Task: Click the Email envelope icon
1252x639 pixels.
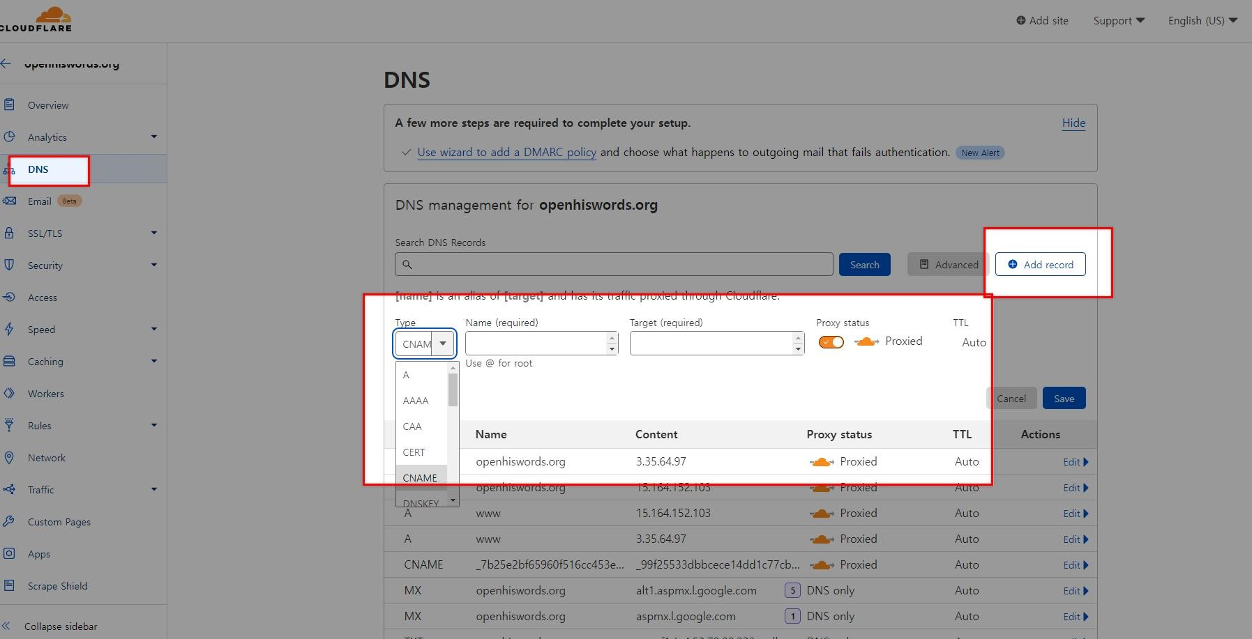Action: (x=9, y=201)
